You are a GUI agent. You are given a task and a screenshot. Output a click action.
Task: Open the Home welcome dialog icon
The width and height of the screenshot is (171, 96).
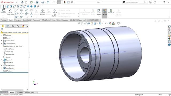tap(22, 2)
